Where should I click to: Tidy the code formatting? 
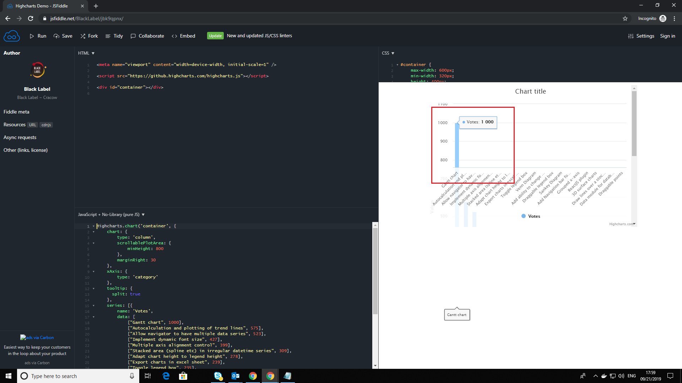114,36
